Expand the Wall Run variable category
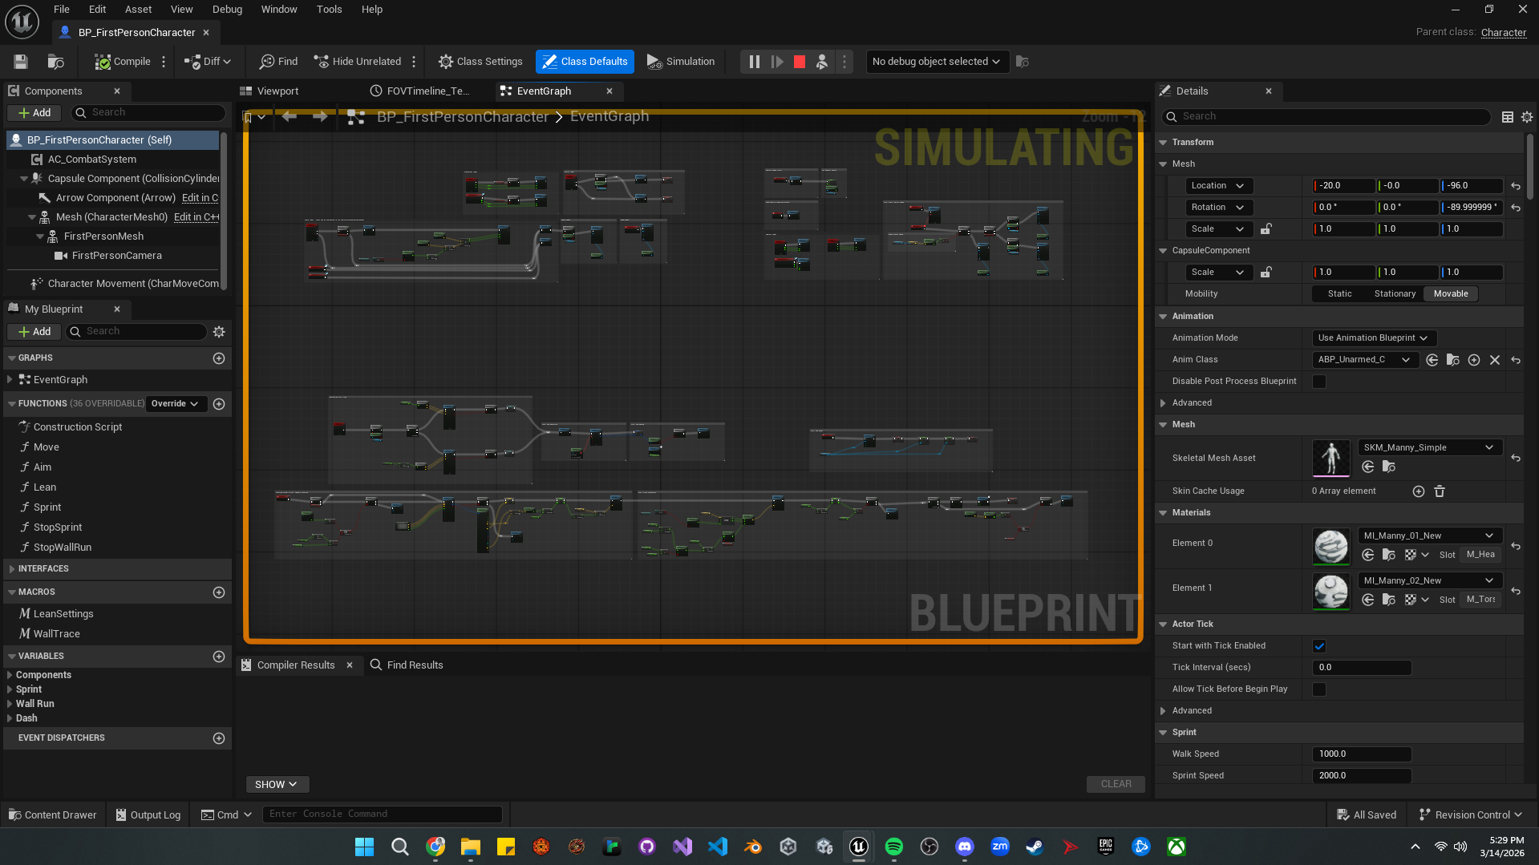Viewport: 1539px width, 865px height. 10,704
